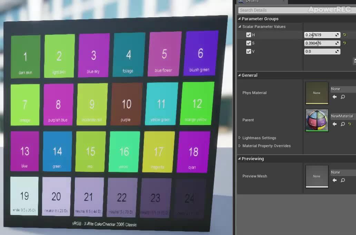Click the Preview Mesh thumbnail
Screen dimensions: 356x235
pos(317,176)
